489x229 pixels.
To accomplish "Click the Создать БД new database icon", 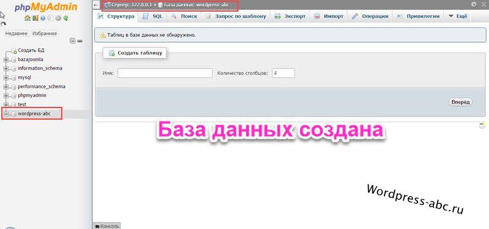I will pyautogui.click(x=13, y=51).
